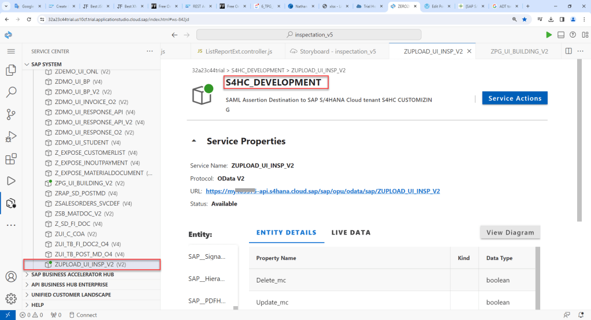Click the View Diagram button
The height and width of the screenshot is (320, 591).
510,232
